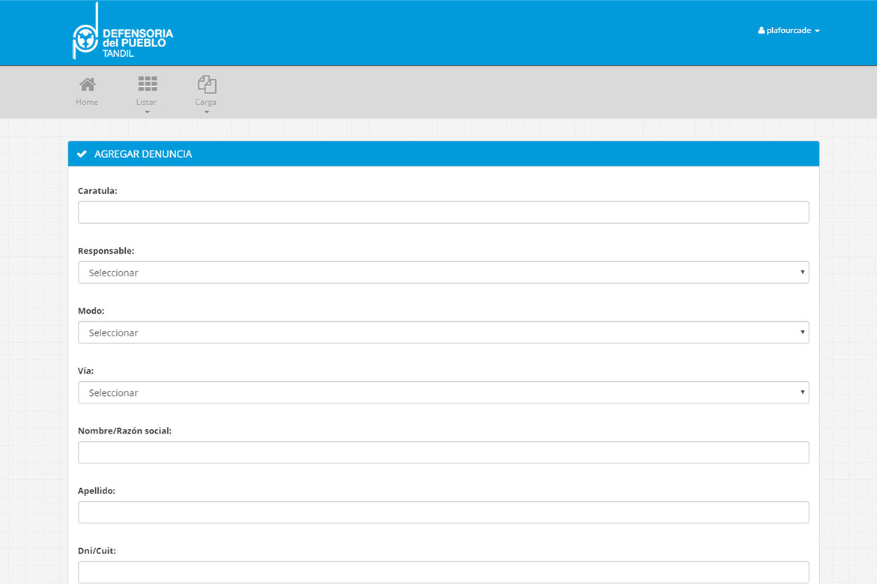Click the Carga documents icon
Viewport: 877px width, 584px height.
click(206, 84)
